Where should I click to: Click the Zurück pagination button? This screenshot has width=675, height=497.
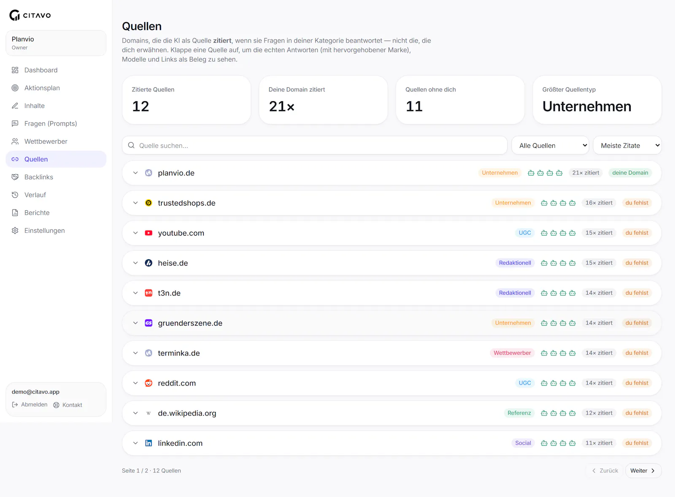click(605, 470)
